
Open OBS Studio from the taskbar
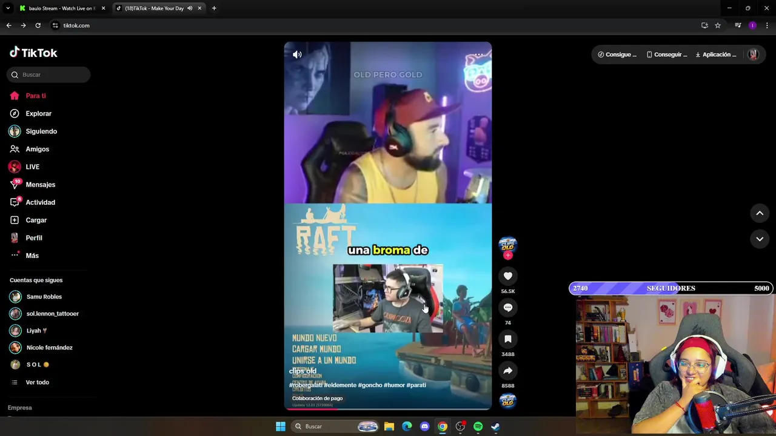pos(460,426)
